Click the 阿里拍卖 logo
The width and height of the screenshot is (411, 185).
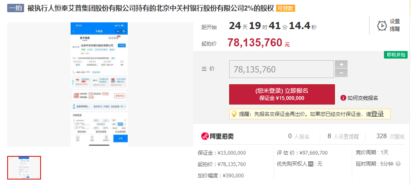217,136
